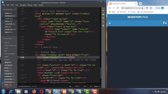Open the Navigate menu in Brackets
Viewport: 168px width, 94px height.
click(x=23, y=5)
